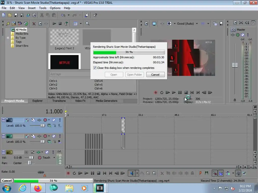Image resolution: width=258 pixels, height=193 pixels.
Task: Click the Insert Region green flags icon
Action: click(x=207, y=173)
